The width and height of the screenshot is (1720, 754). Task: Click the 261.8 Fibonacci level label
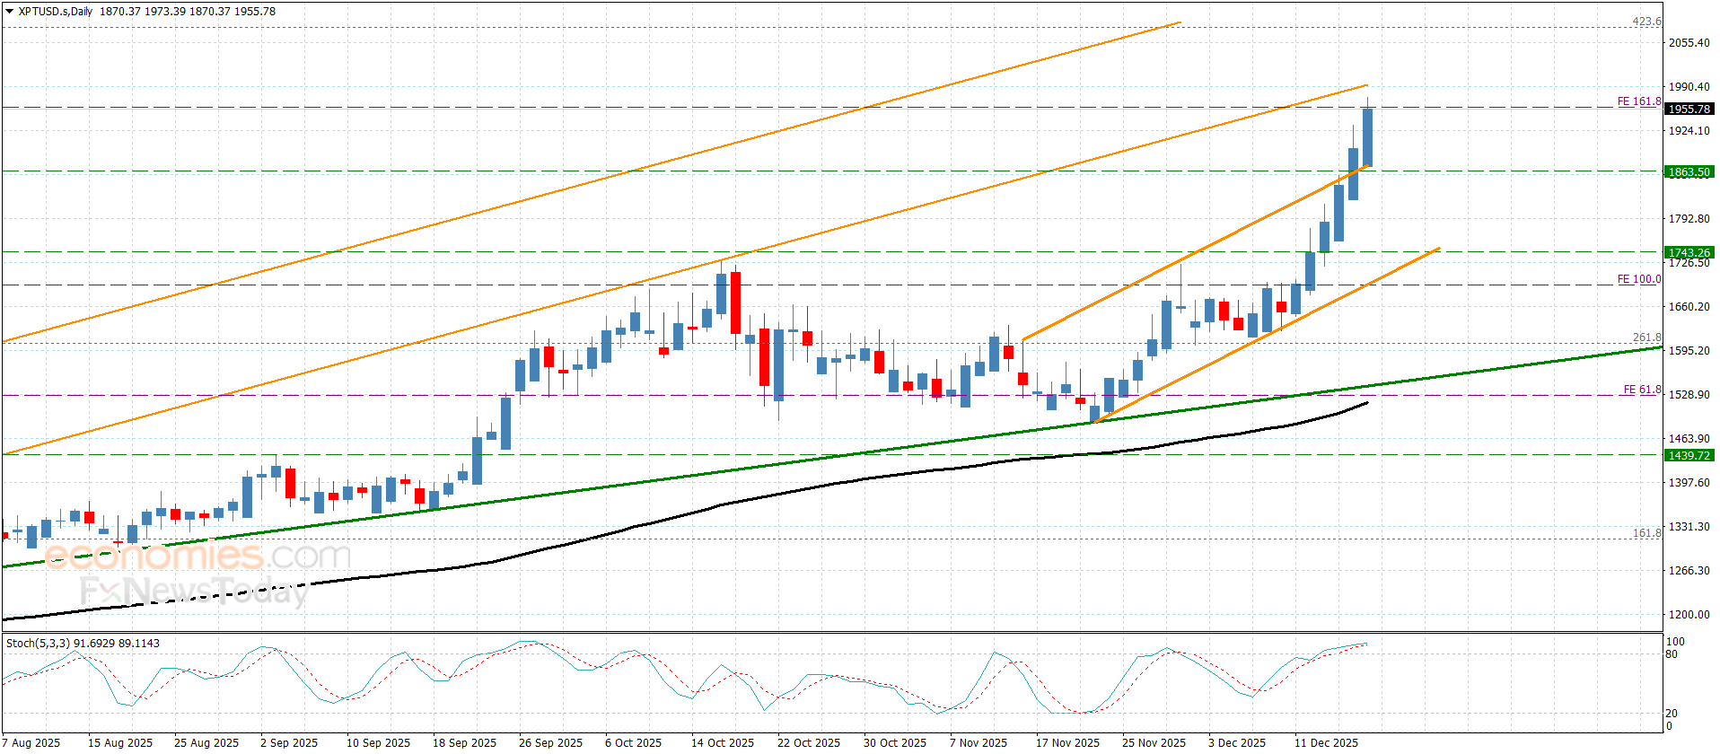coord(1647,338)
